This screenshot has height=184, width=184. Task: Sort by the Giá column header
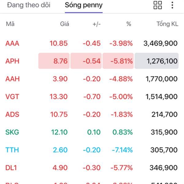[64, 24]
